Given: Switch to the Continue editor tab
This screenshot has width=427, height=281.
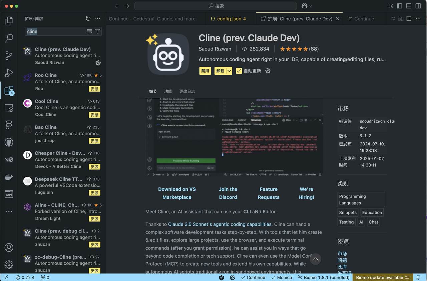Looking at the screenshot, I should 364,19.
